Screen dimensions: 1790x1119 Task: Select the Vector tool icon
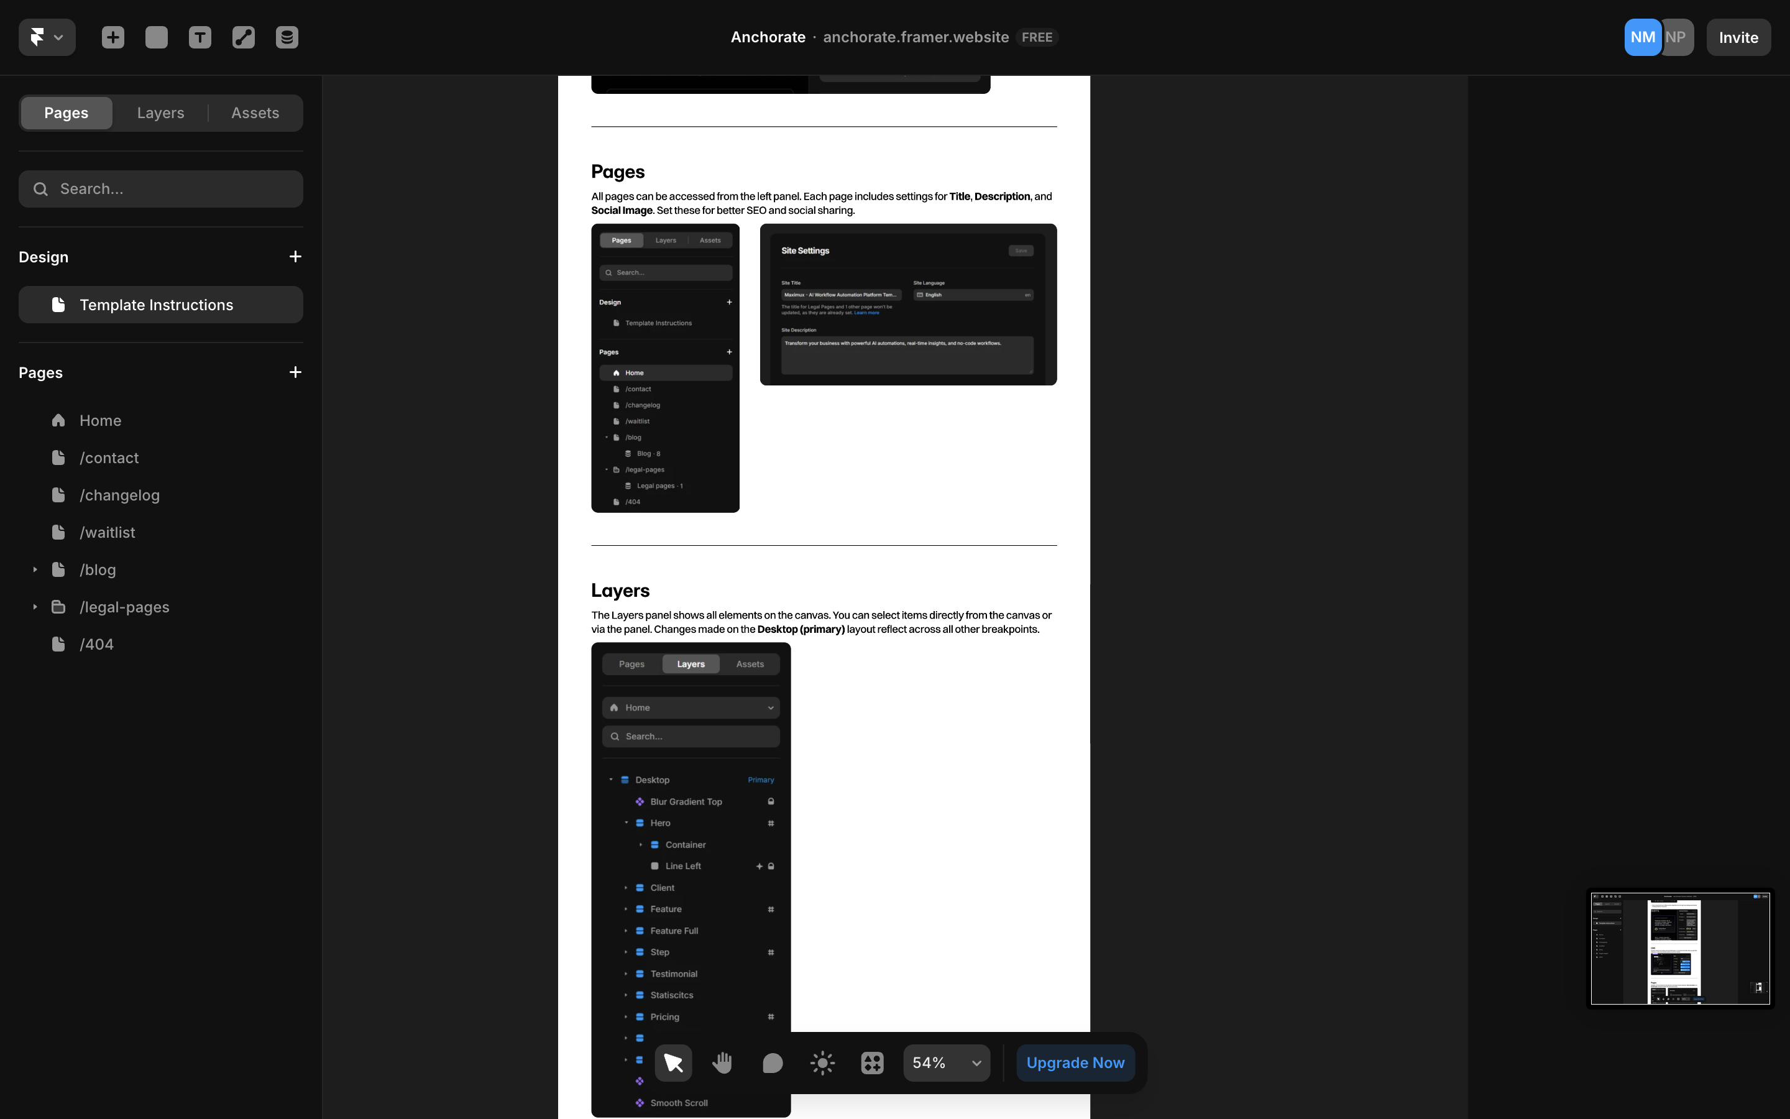click(x=242, y=37)
